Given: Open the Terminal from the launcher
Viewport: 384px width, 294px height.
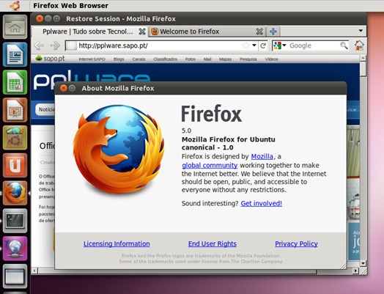Looking at the screenshot, I should point(15,221).
